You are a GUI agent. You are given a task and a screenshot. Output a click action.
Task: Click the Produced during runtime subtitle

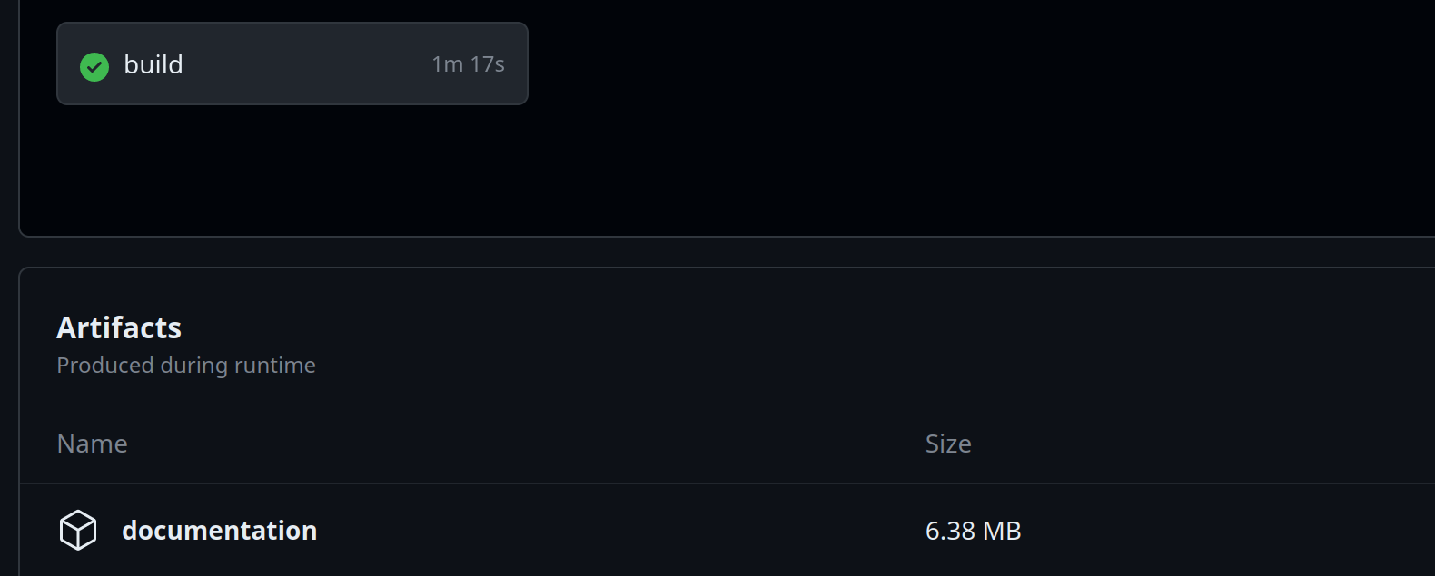186,366
